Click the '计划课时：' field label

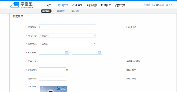[x=33, y=70]
